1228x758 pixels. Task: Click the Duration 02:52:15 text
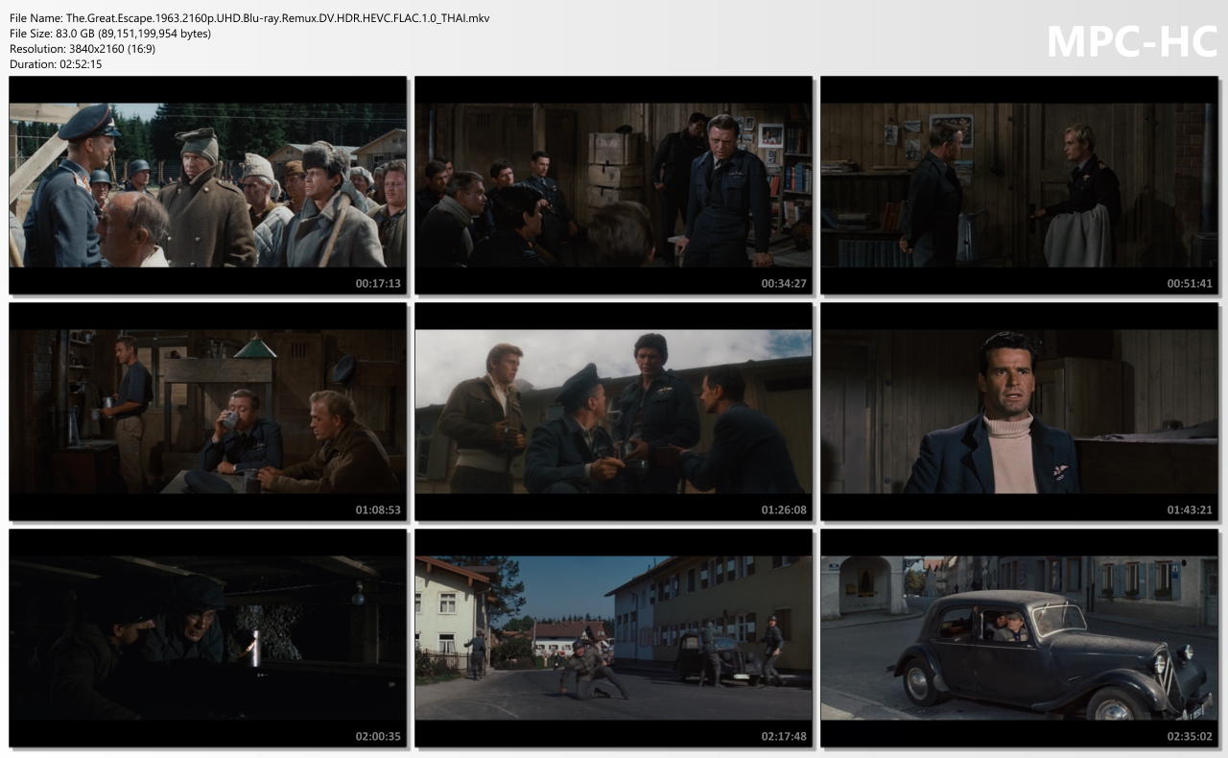click(x=56, y=64)
